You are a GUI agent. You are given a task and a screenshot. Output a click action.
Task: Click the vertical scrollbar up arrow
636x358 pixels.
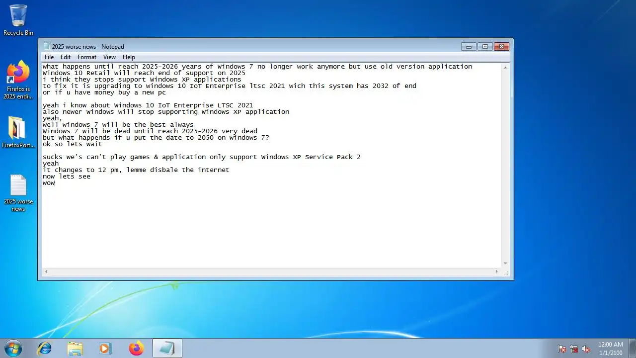[x=505, y=67]
